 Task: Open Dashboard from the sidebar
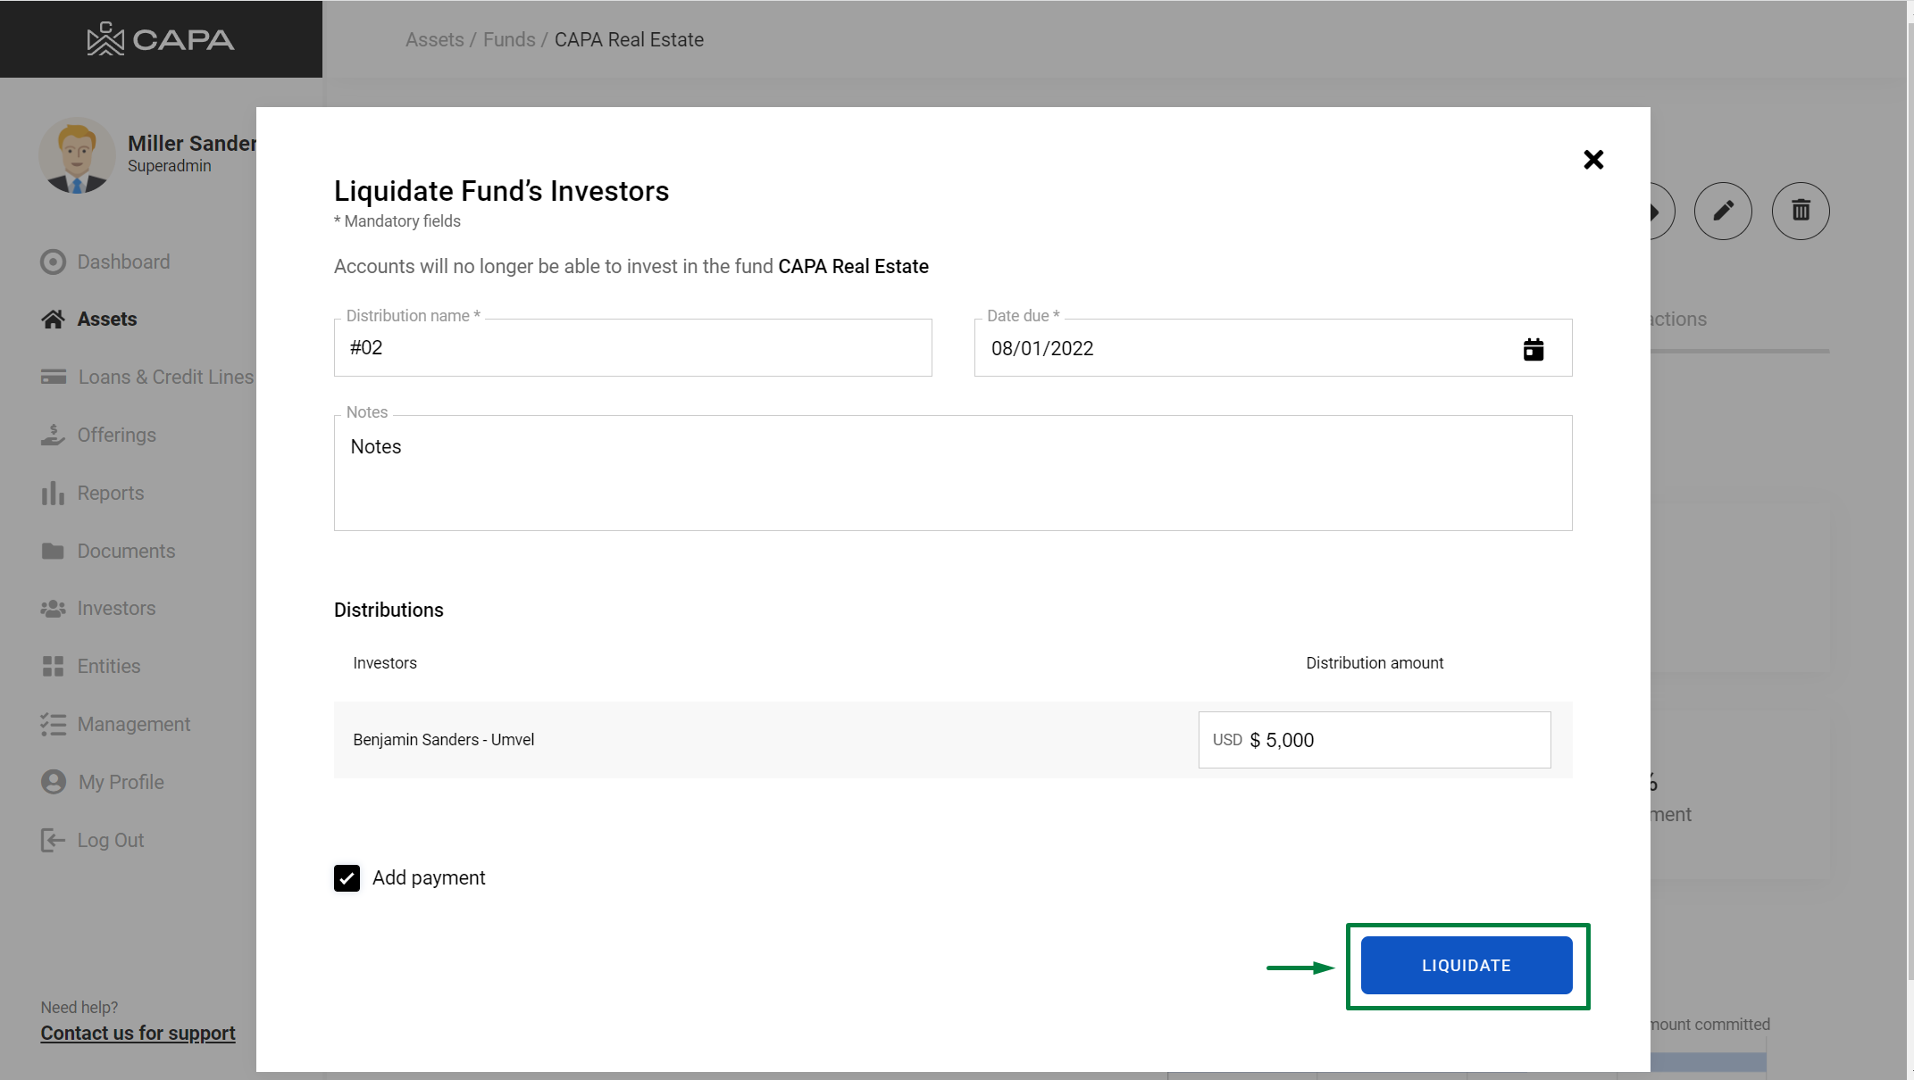[122, 262]
